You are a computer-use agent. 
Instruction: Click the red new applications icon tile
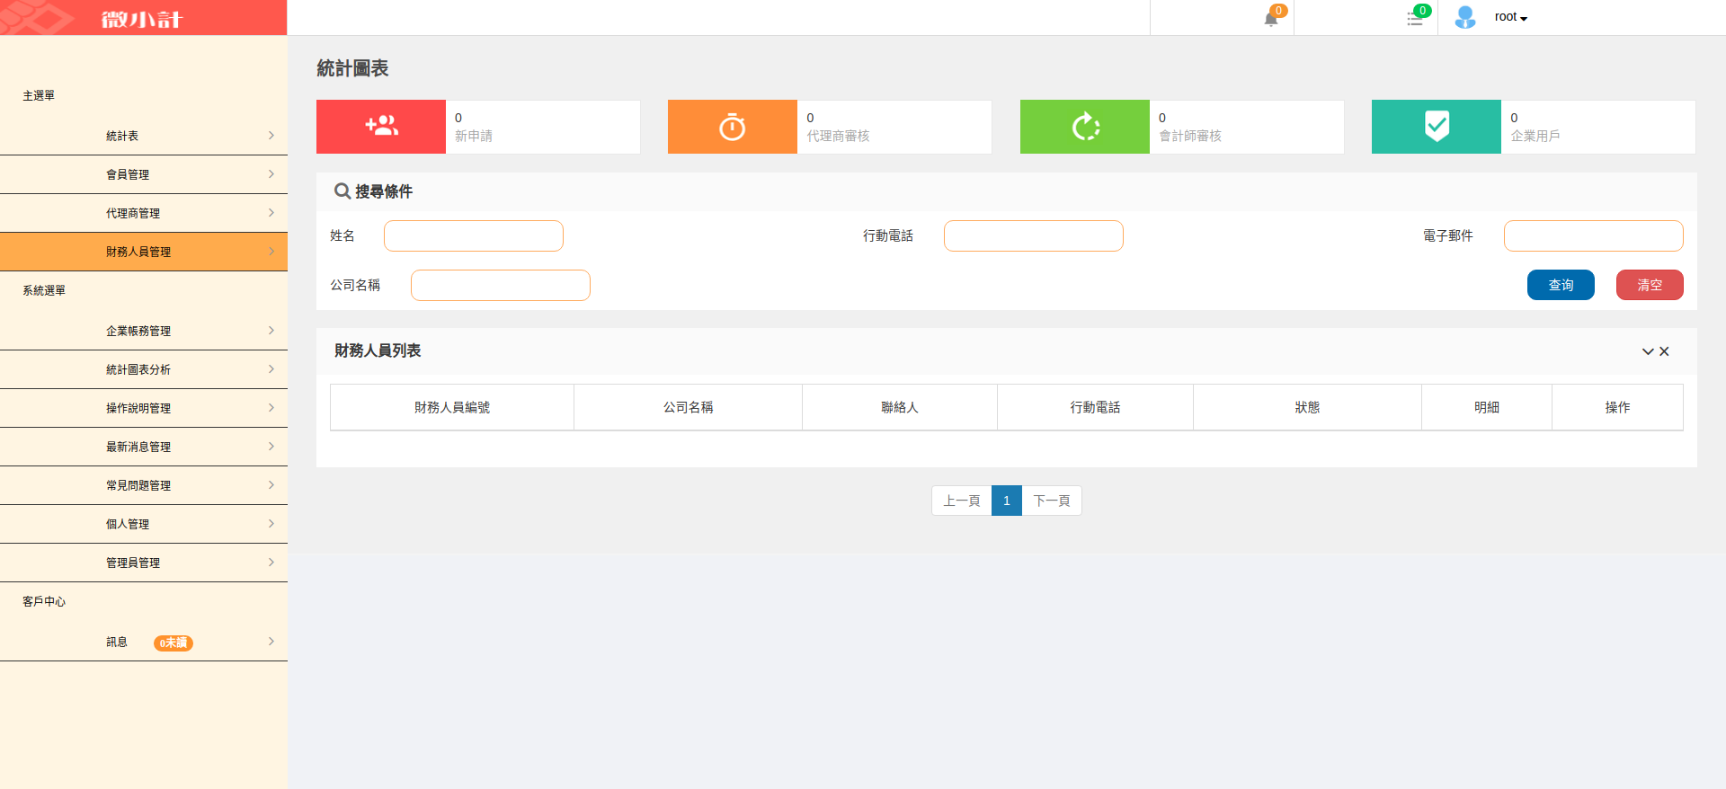[381, 127]
